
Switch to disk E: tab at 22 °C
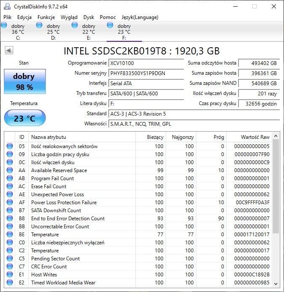[89, 31]
